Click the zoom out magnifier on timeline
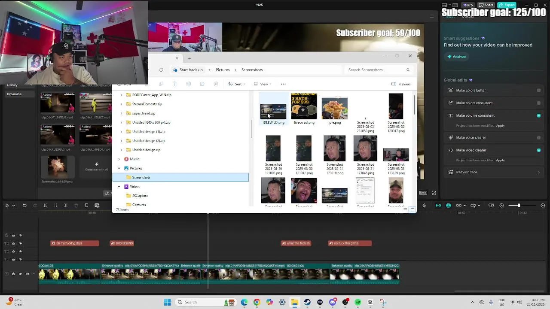Image resolution: width=550 pixels, height=309 pixels. [x=501, y=206]
